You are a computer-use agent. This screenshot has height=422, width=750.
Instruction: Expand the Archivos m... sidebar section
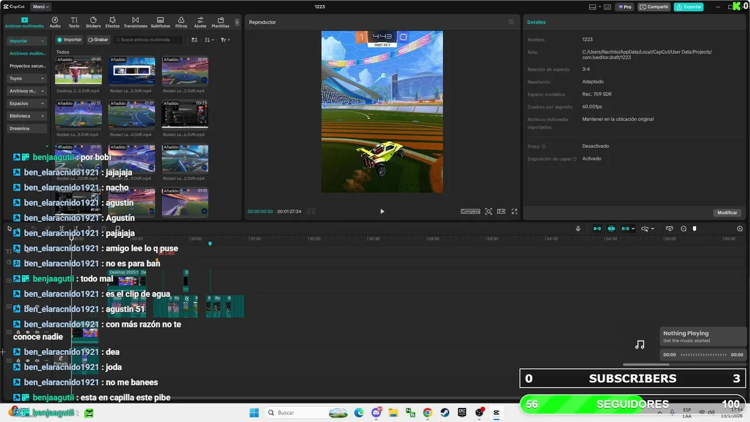27,91
